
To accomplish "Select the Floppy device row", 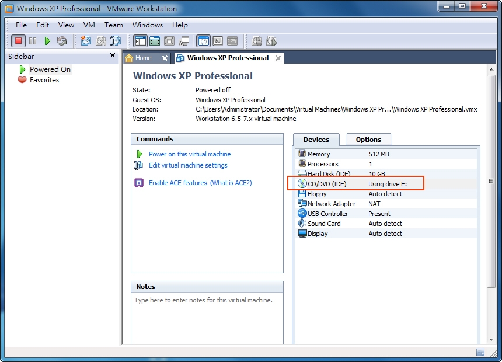I will coord(387,194).
